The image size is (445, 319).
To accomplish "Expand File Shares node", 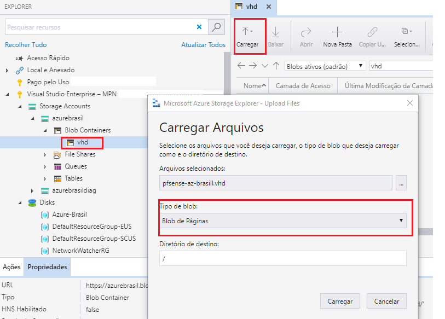I will pos(45,155).
